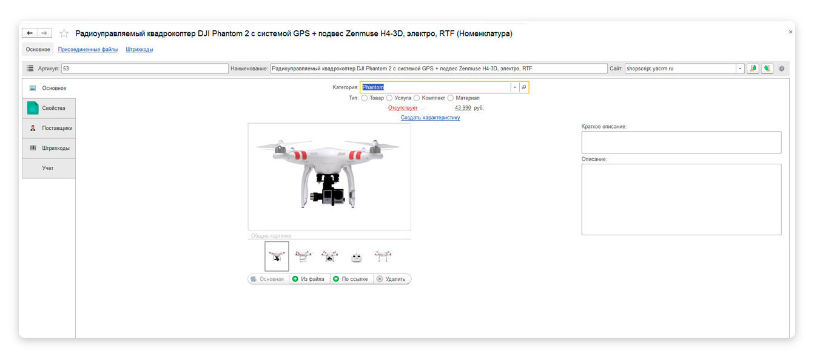Select the Материал type radio button
814x359 pixels.
[451, 98]
